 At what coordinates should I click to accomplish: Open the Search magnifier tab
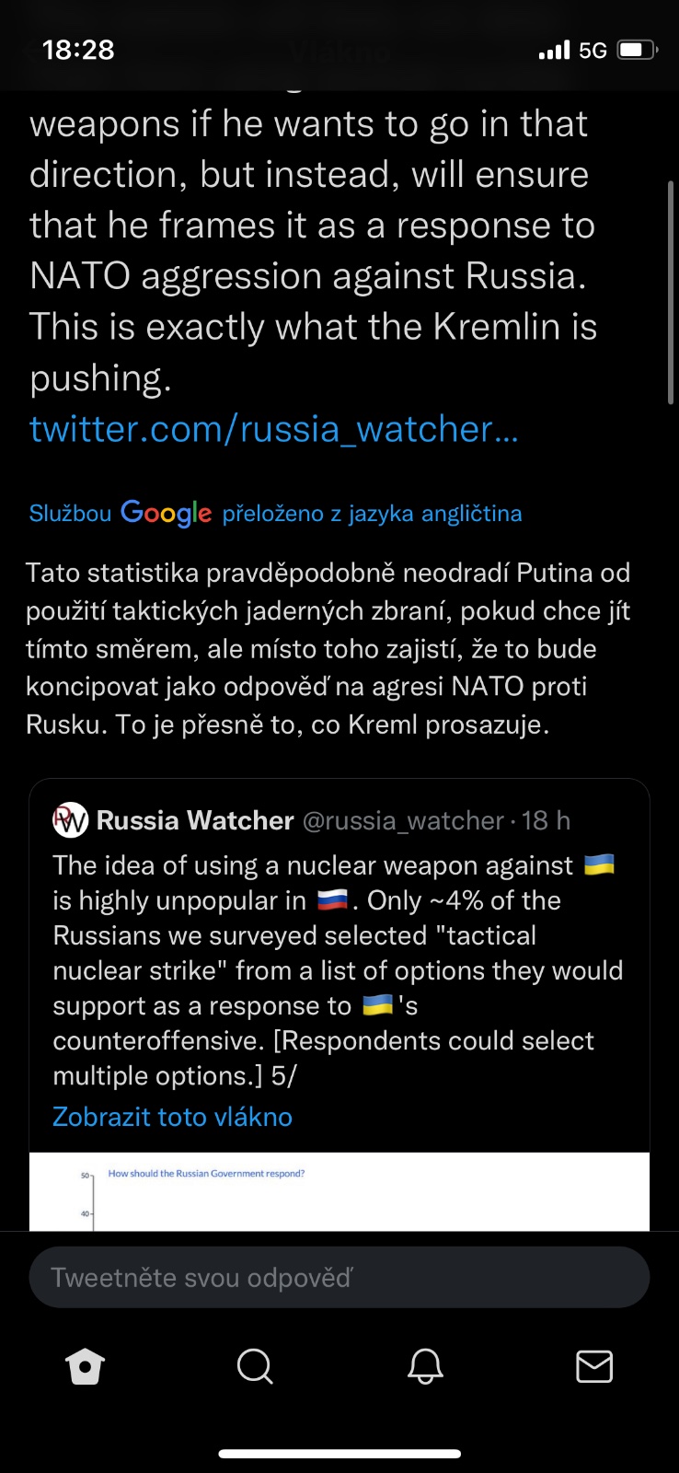[255, 1367]
